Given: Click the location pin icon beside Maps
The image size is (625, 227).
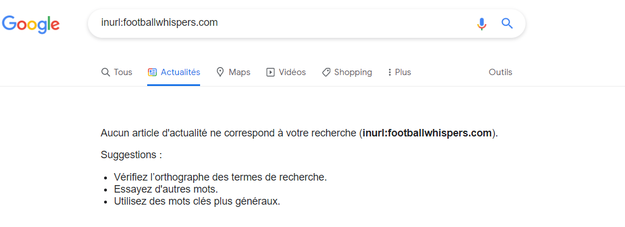Looking at the screenshot, I should tap(220, 72).
